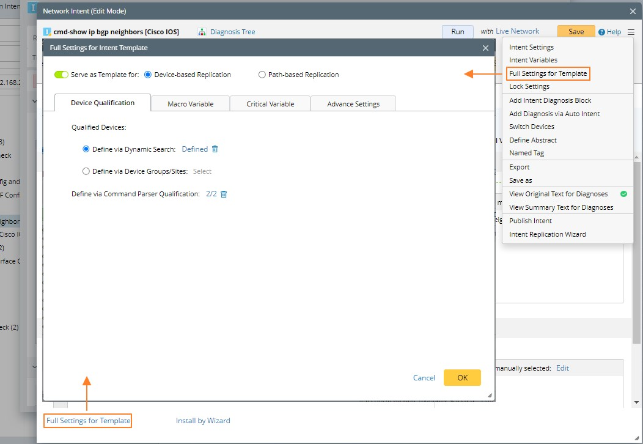Click the Help link
The image size is (643, 444).
tap(614, 32)
